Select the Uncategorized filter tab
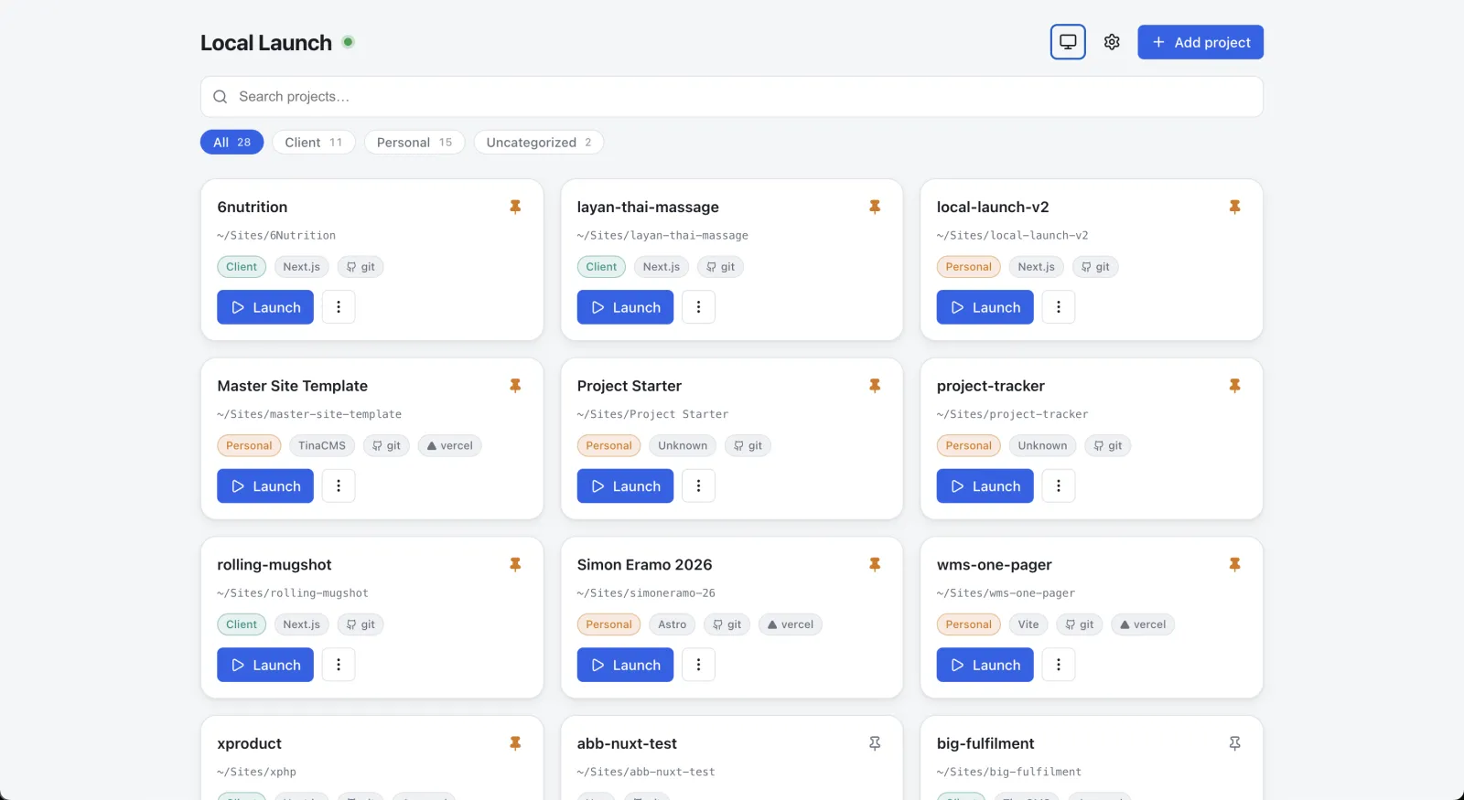The height and width of the screenshot is (800, 1464). coord(538,143)
